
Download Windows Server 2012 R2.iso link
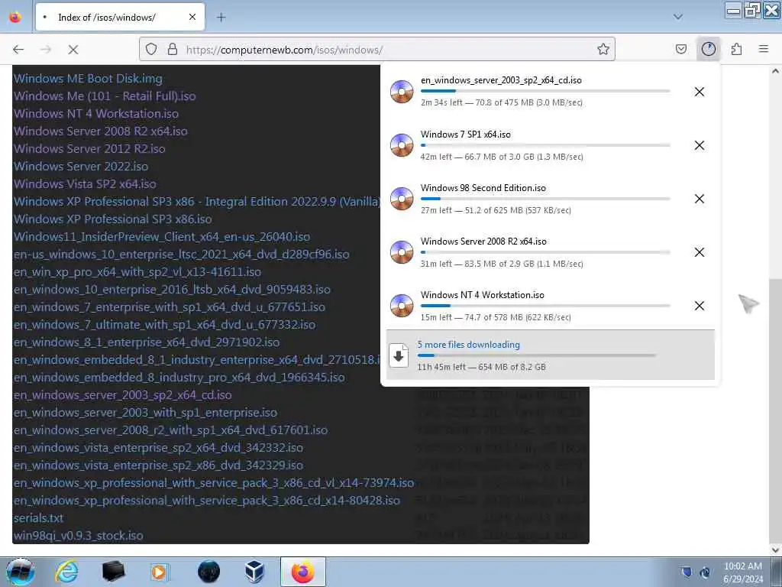89,149
